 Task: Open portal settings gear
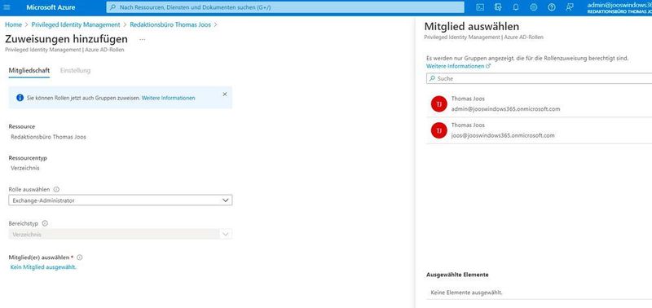(x=534, y=7)
